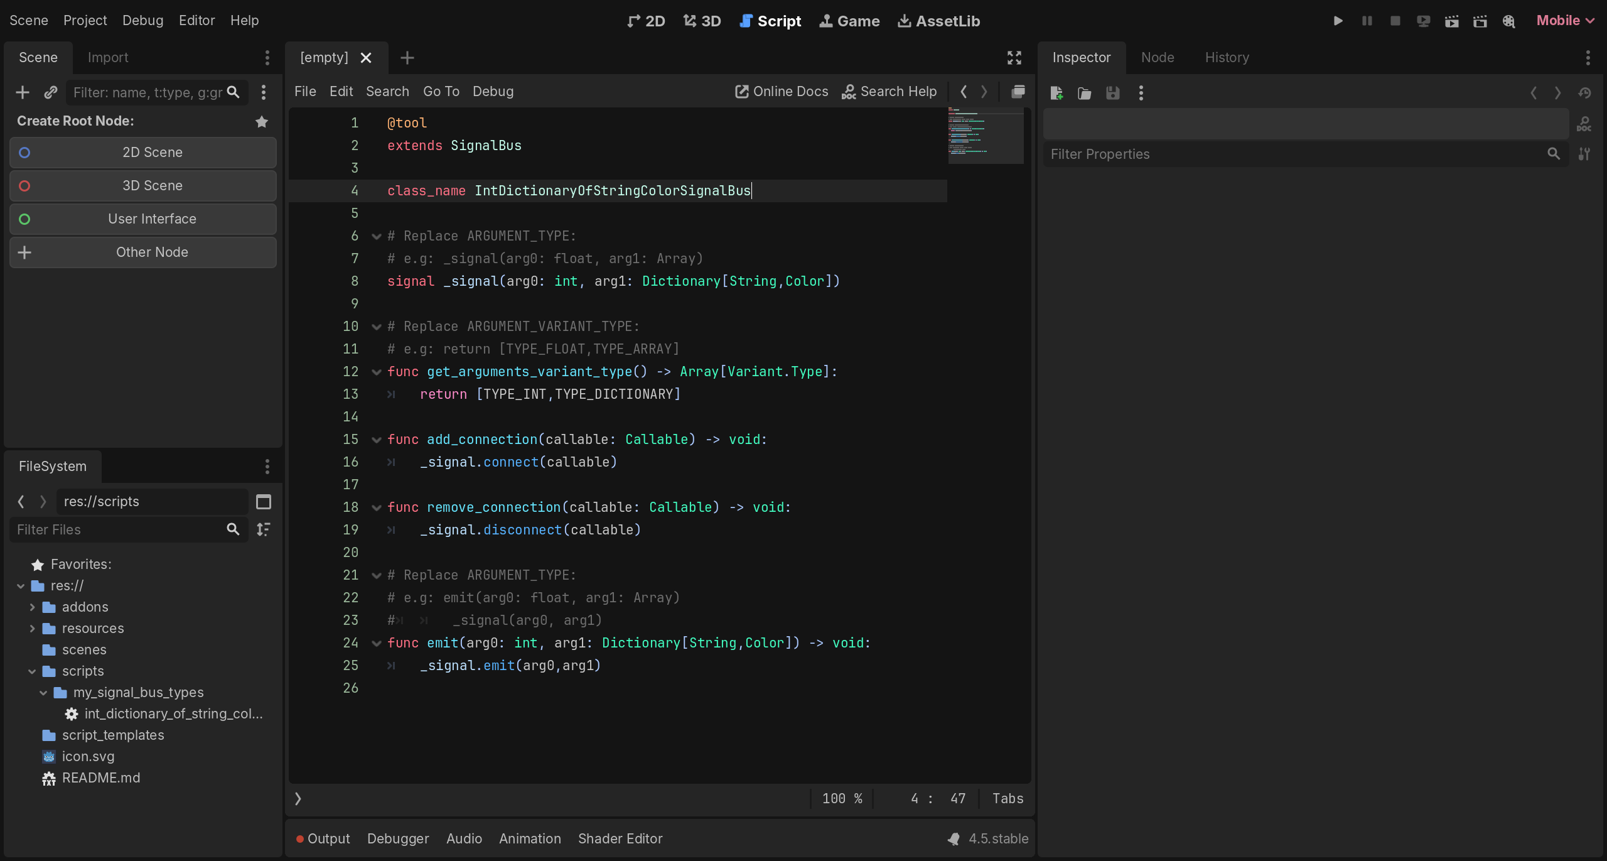Add a child node with plus icon

click(23, 92)
